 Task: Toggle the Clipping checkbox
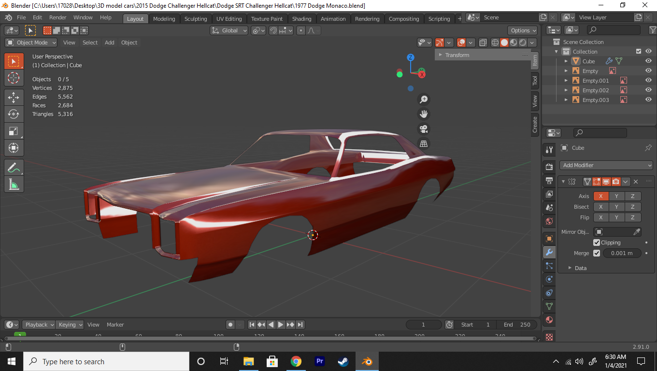click(x=597, y=243)
